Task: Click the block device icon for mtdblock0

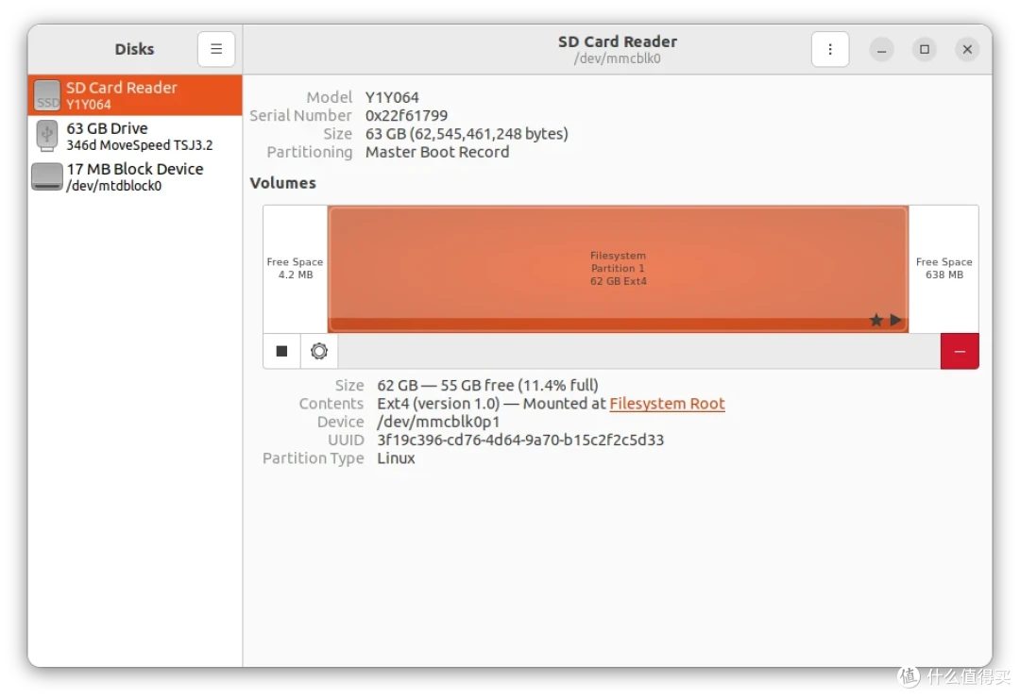Action: (47, 176)
